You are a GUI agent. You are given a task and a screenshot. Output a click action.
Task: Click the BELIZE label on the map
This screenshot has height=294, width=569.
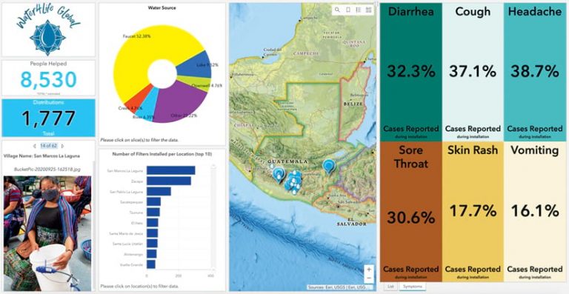click(353, 104)
